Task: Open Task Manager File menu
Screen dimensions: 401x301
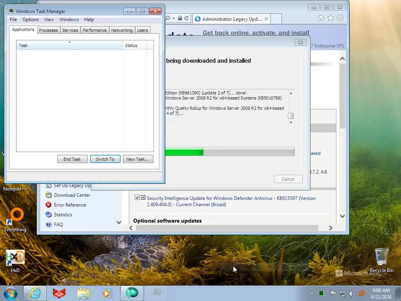Action: pos(13,20)
